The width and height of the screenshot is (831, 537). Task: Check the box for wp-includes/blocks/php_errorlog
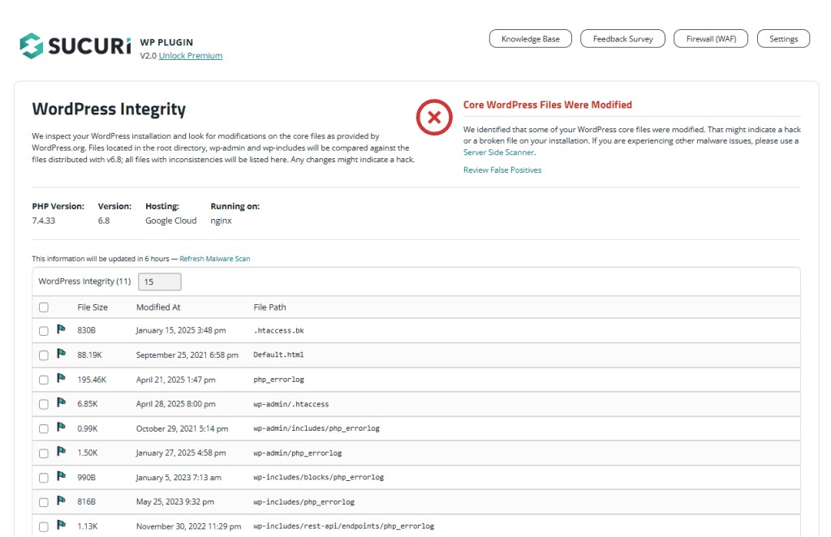pyautogui.click(x=44, y=478)
